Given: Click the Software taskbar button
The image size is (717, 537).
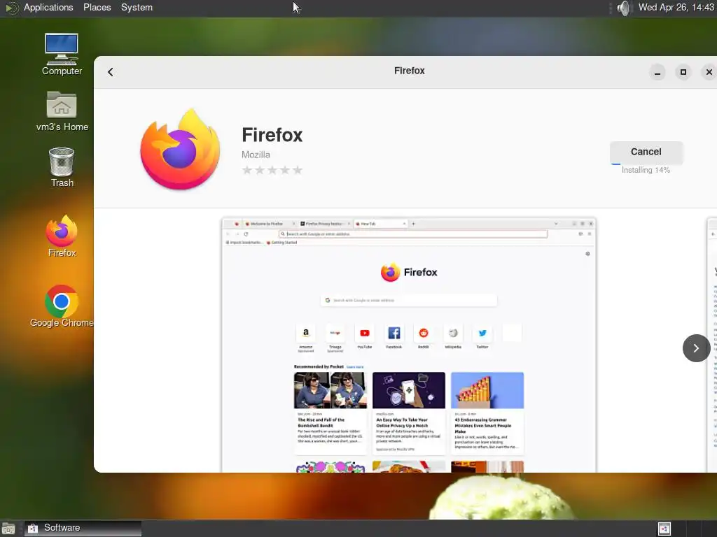Looking at the screenshot, I should [83, 529].
